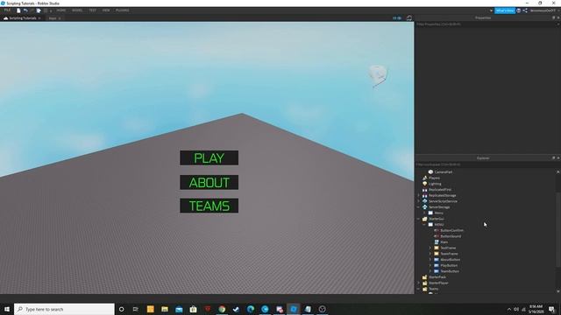Click the smiley feedback icon in top bar

(x=519, y=10)
